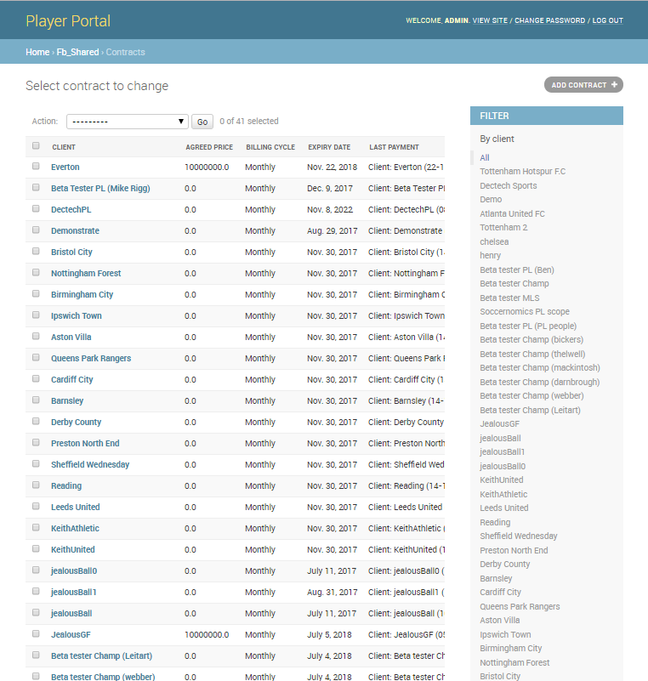Click DectechPL expiry date Nov. 8, 2022

tap(330, 210)
